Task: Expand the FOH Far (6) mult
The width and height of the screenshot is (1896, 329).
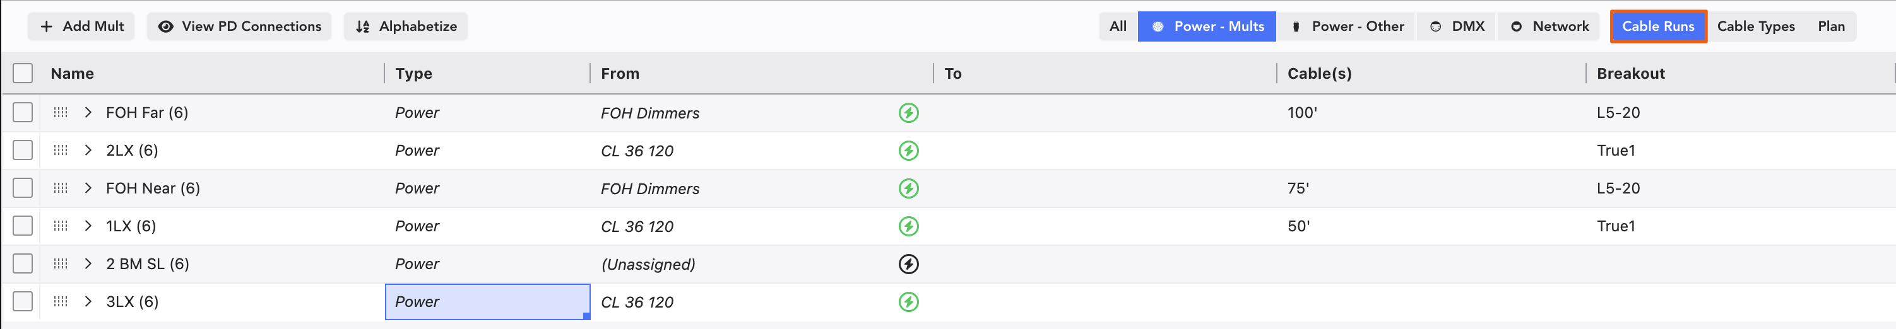Action: (88, 113)
